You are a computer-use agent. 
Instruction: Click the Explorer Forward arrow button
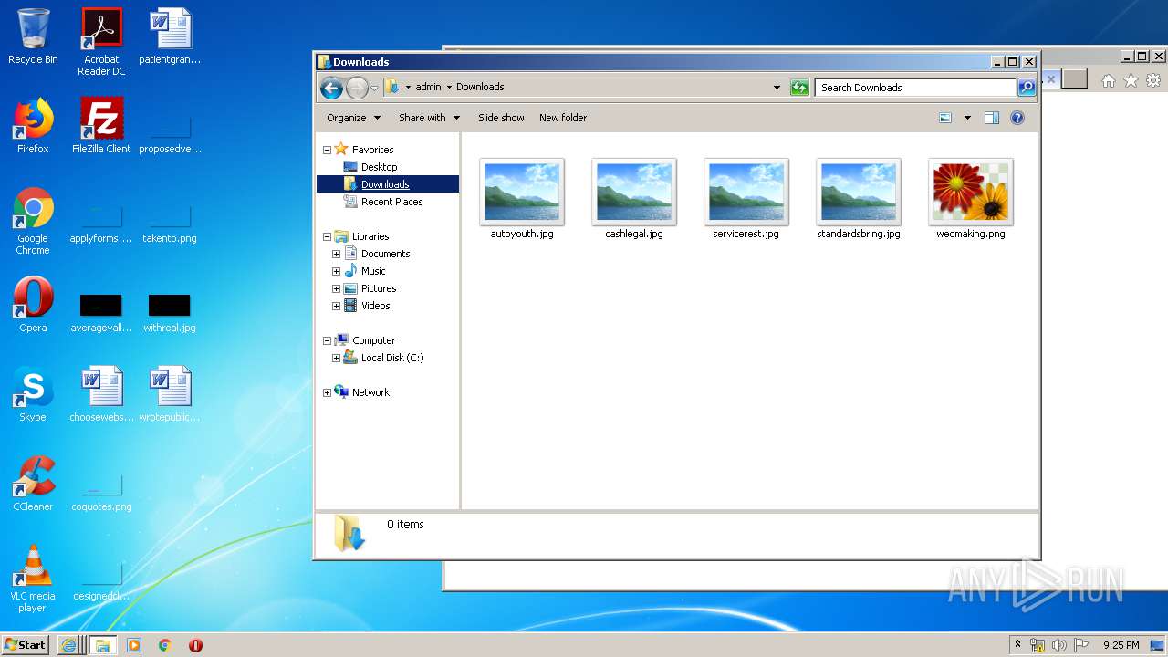(x=357, y=88)
